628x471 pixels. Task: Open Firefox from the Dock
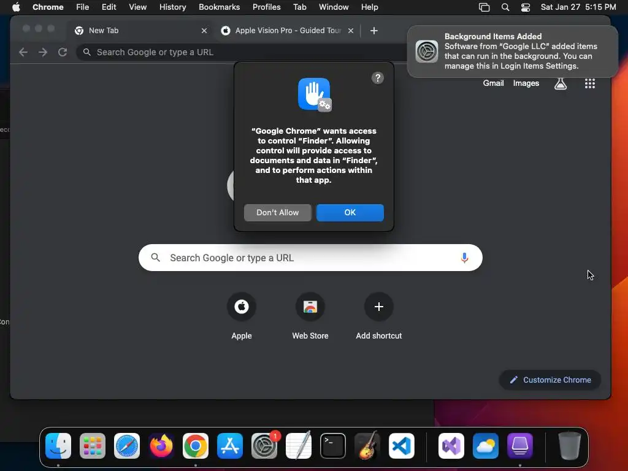161,446
